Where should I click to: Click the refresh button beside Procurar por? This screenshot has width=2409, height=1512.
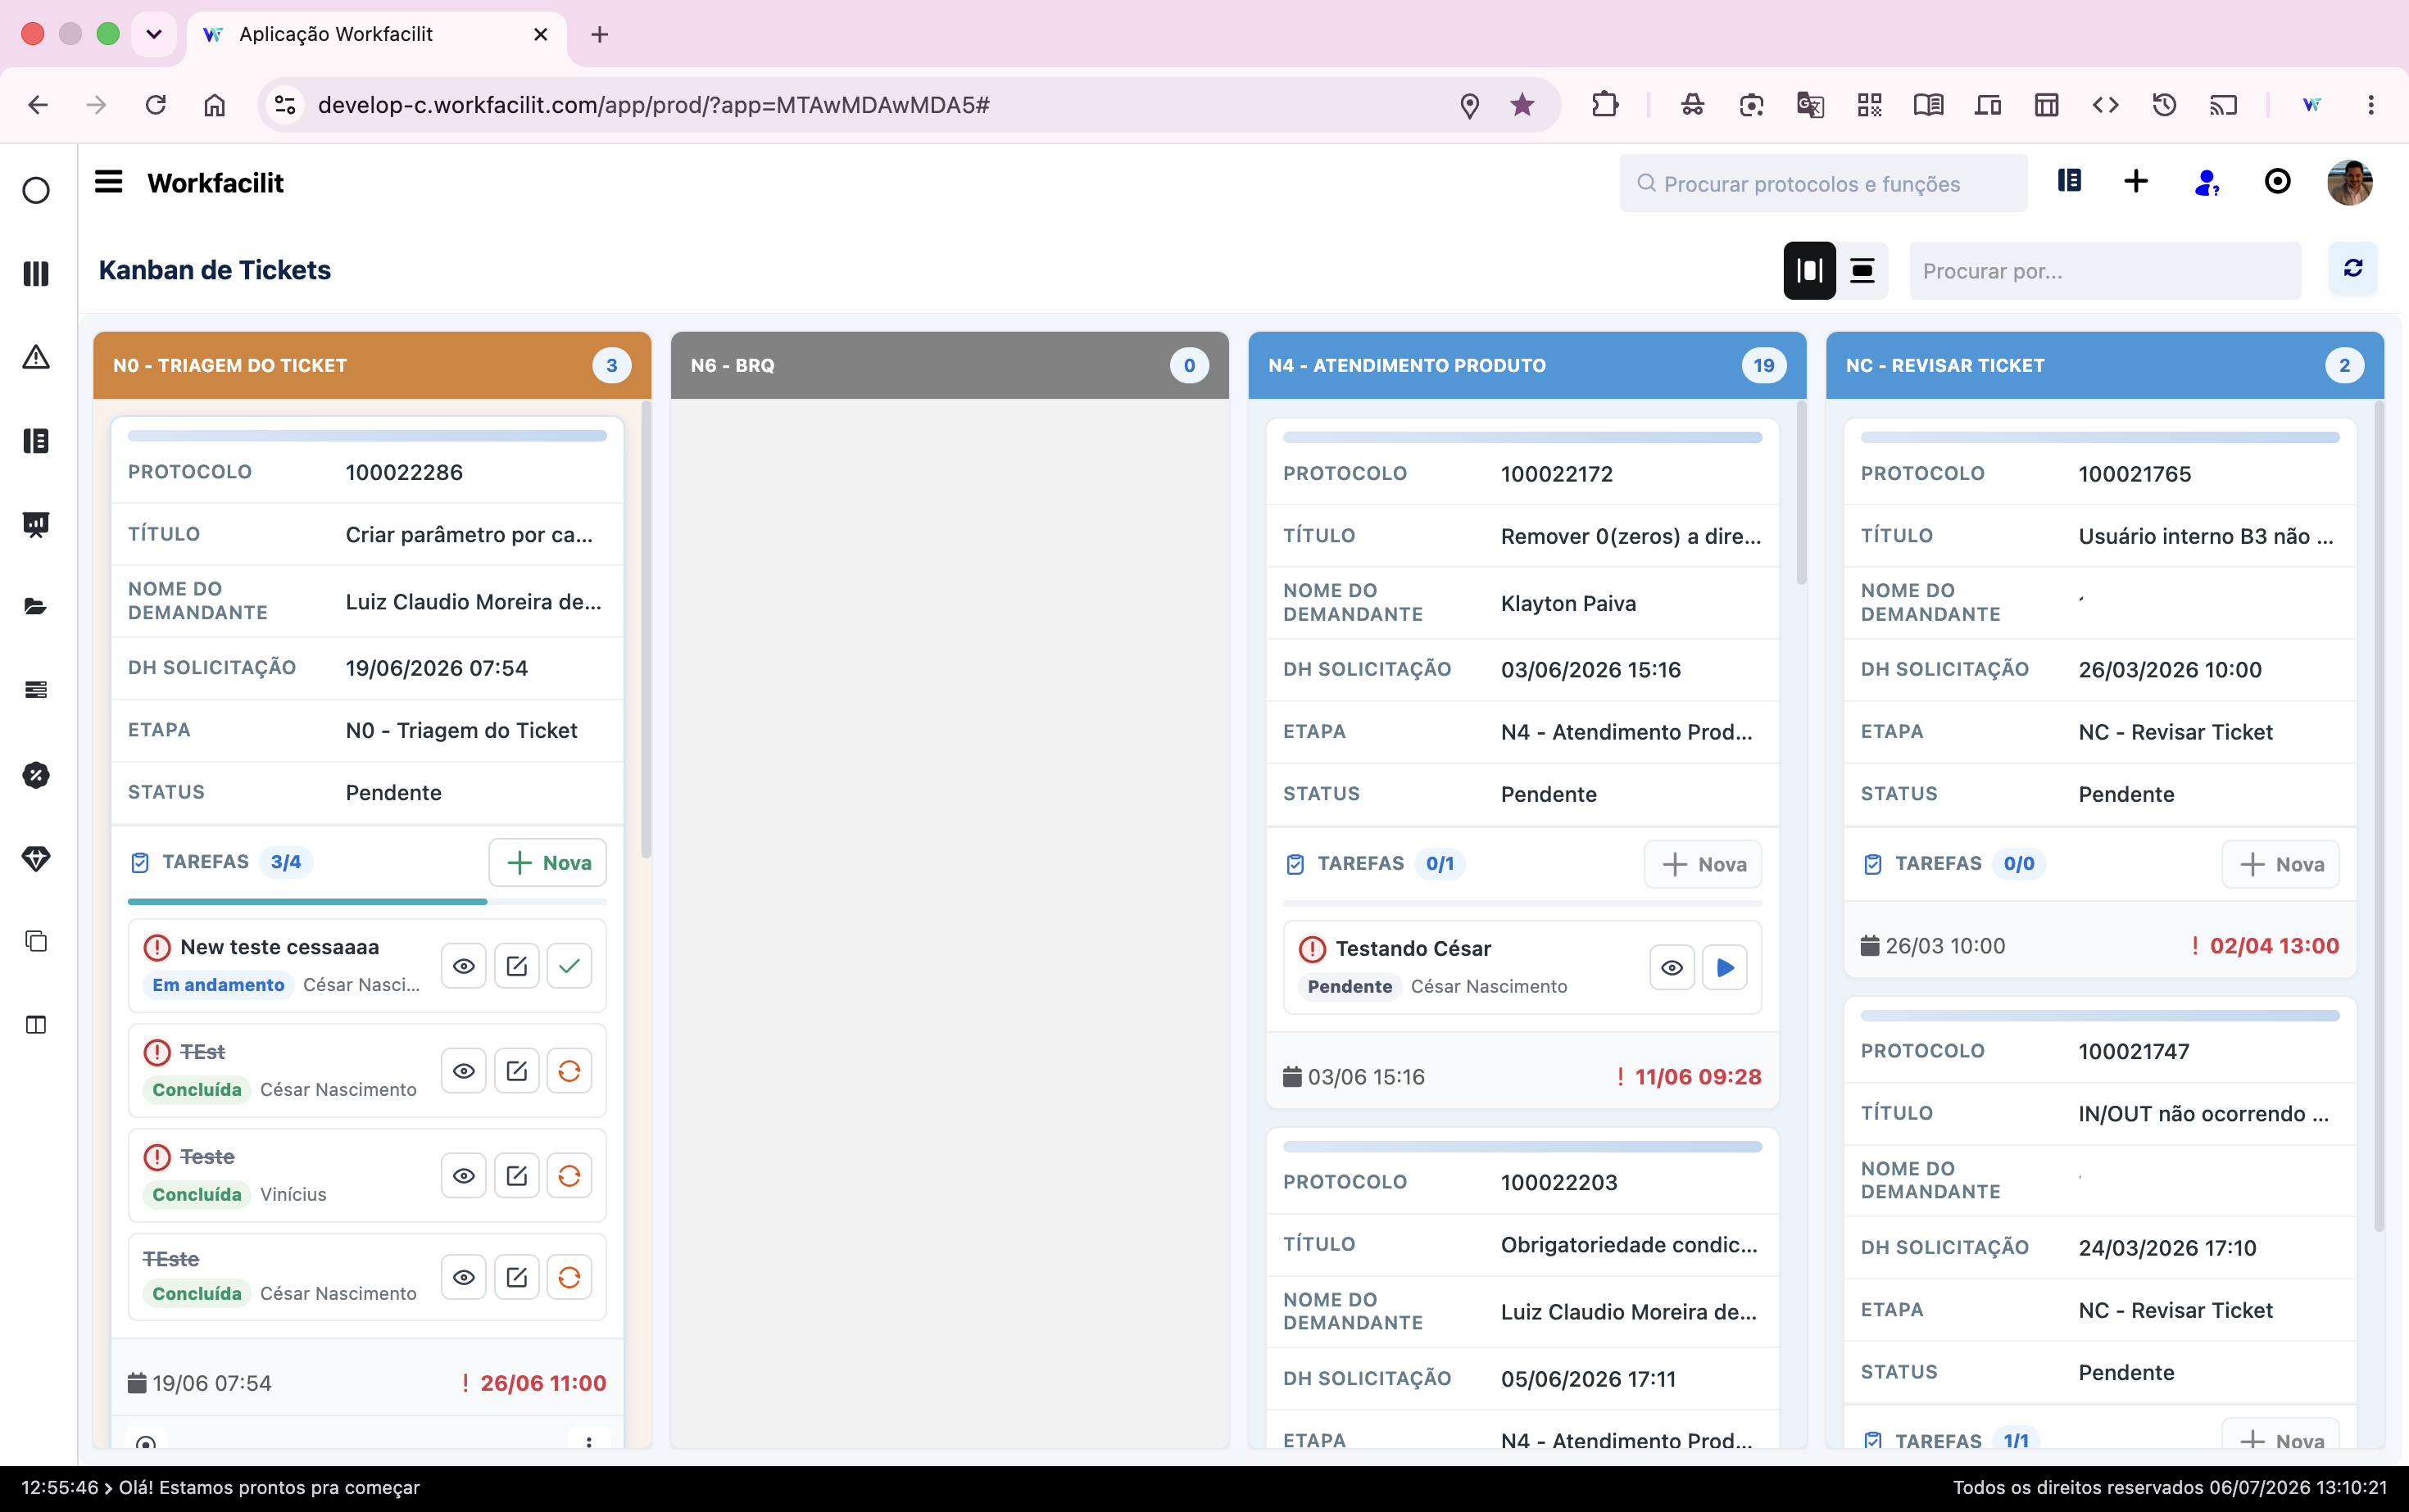[x=2353, y=268]
